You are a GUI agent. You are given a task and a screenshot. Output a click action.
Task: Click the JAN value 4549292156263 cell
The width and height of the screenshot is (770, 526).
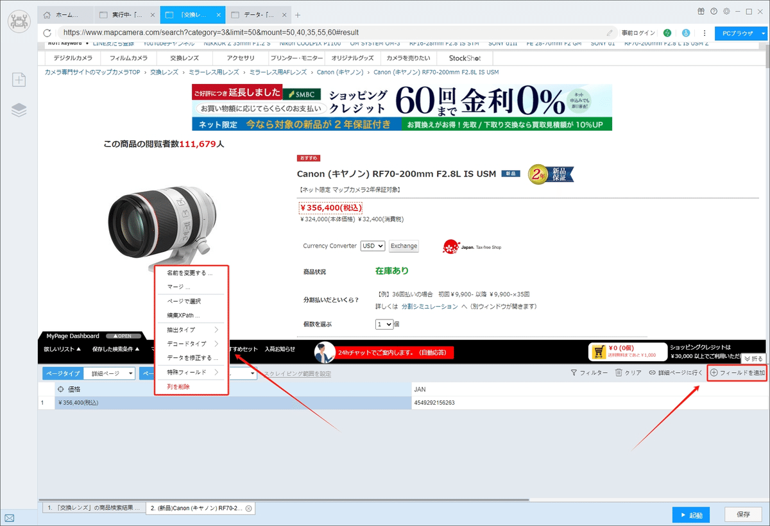(589, 403)
